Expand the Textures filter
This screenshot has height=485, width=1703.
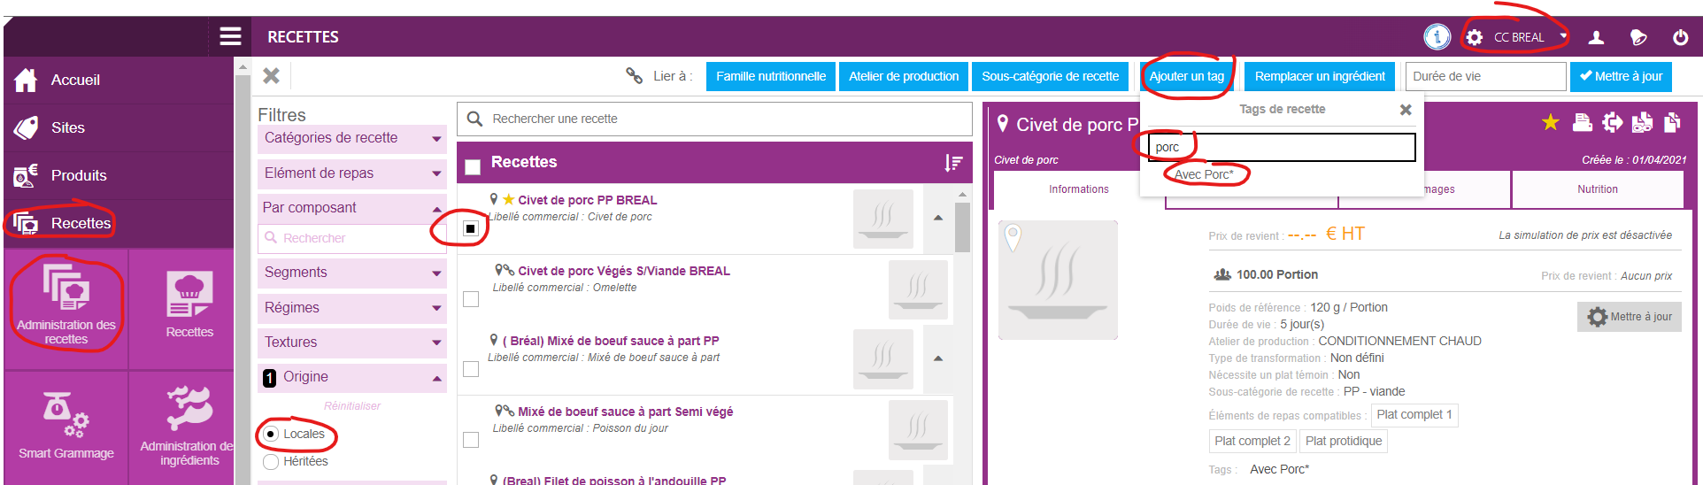[x=352, y=343]
